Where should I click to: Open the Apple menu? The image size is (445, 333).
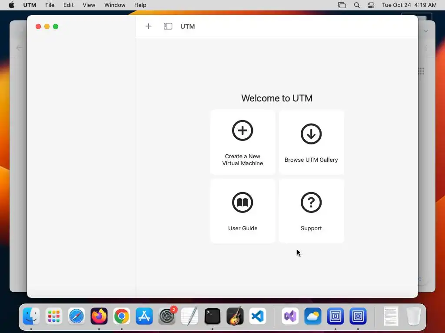click(11, 5)
